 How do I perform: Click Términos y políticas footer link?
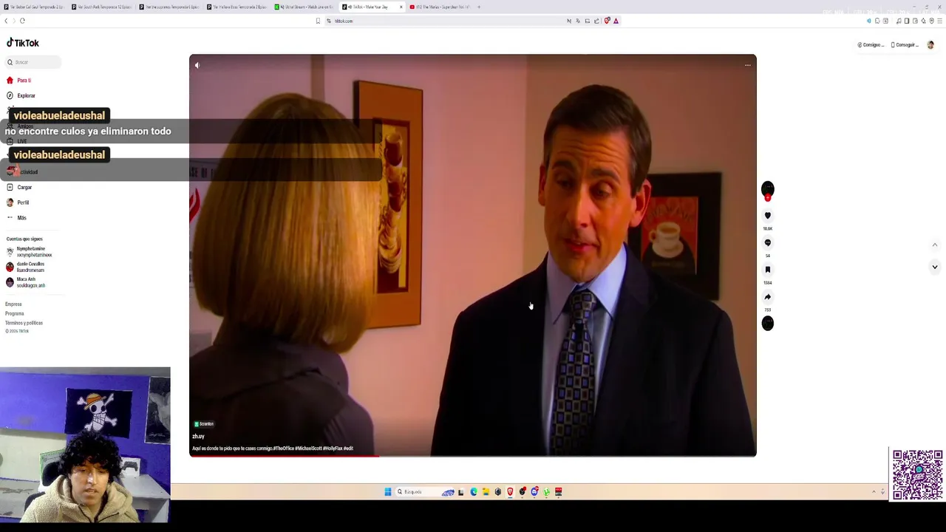(24, 323)
